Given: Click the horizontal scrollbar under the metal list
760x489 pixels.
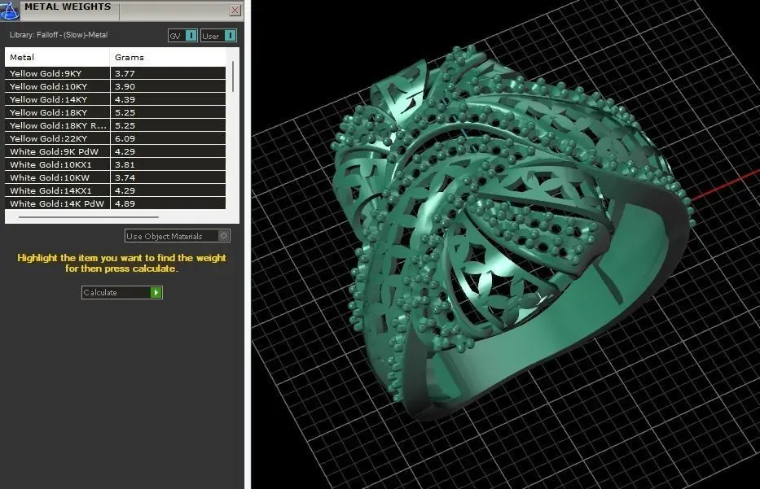Looking at the screenshot, I should point(89,217).
